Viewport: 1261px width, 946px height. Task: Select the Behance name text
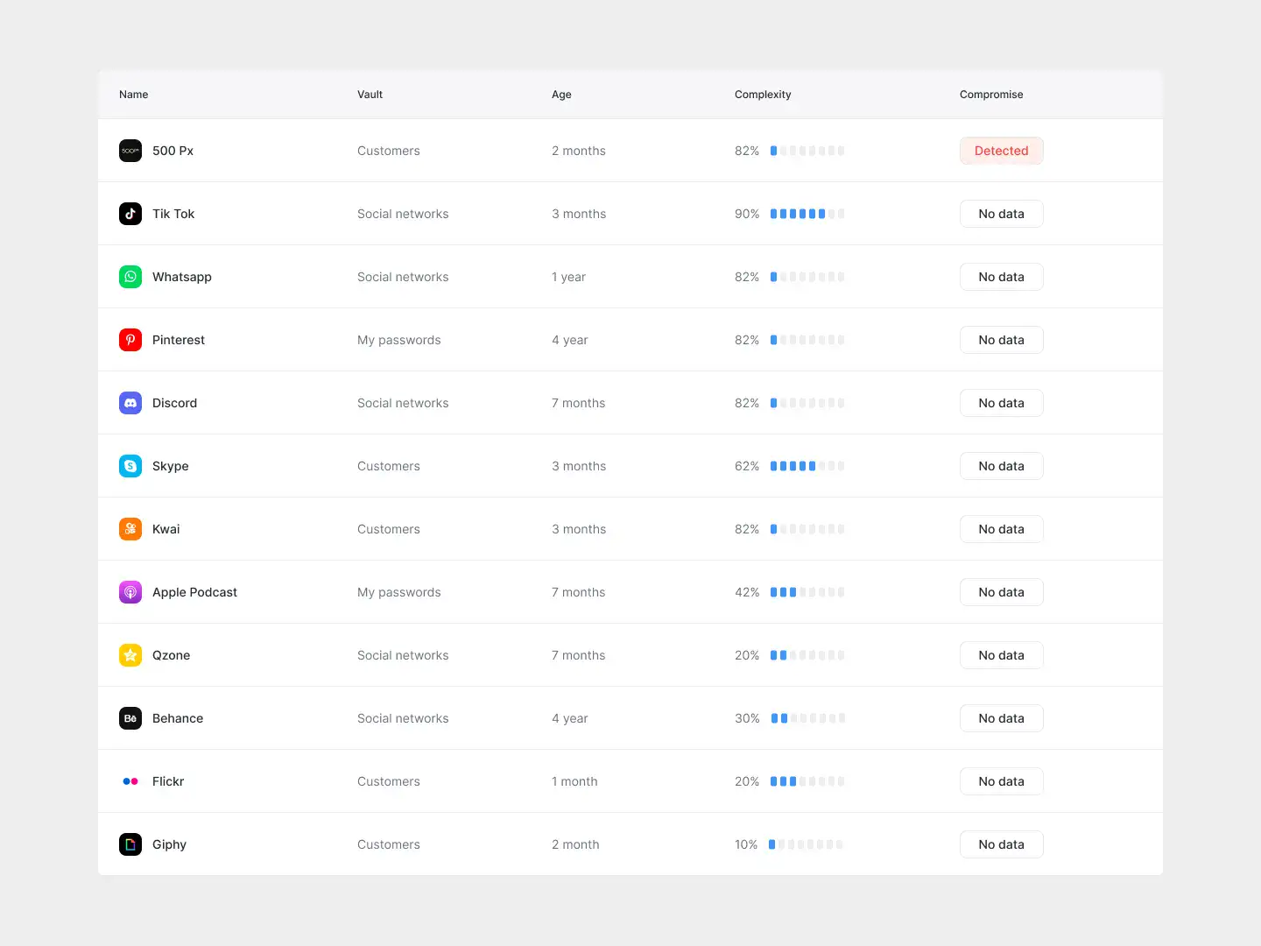pos(178,718)
